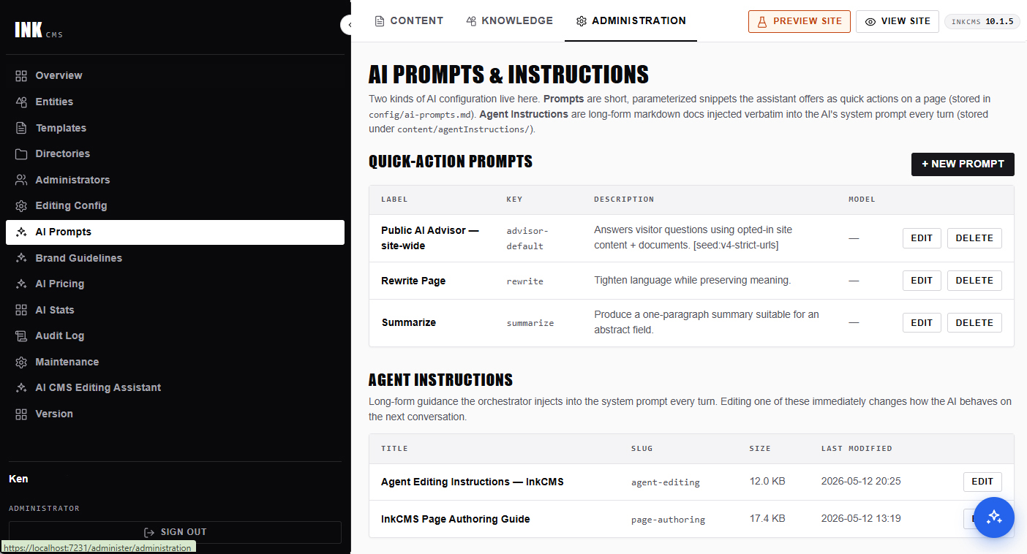Viewport: 1027px width, 554px height.
Task: Click the flask icon in Preview Site
Action: [761, 21]
